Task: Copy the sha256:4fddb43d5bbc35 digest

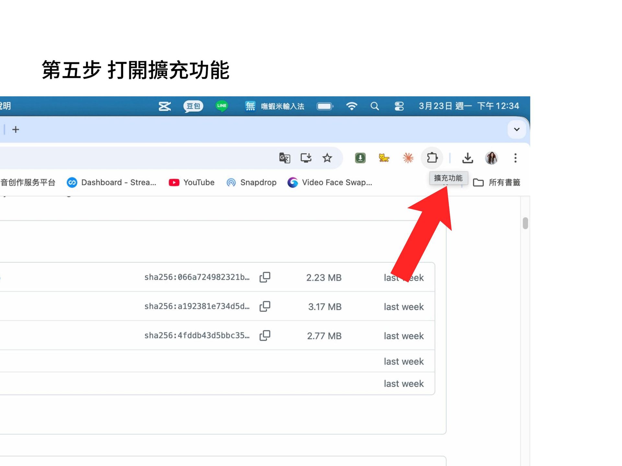Action: tap(265, 335)
